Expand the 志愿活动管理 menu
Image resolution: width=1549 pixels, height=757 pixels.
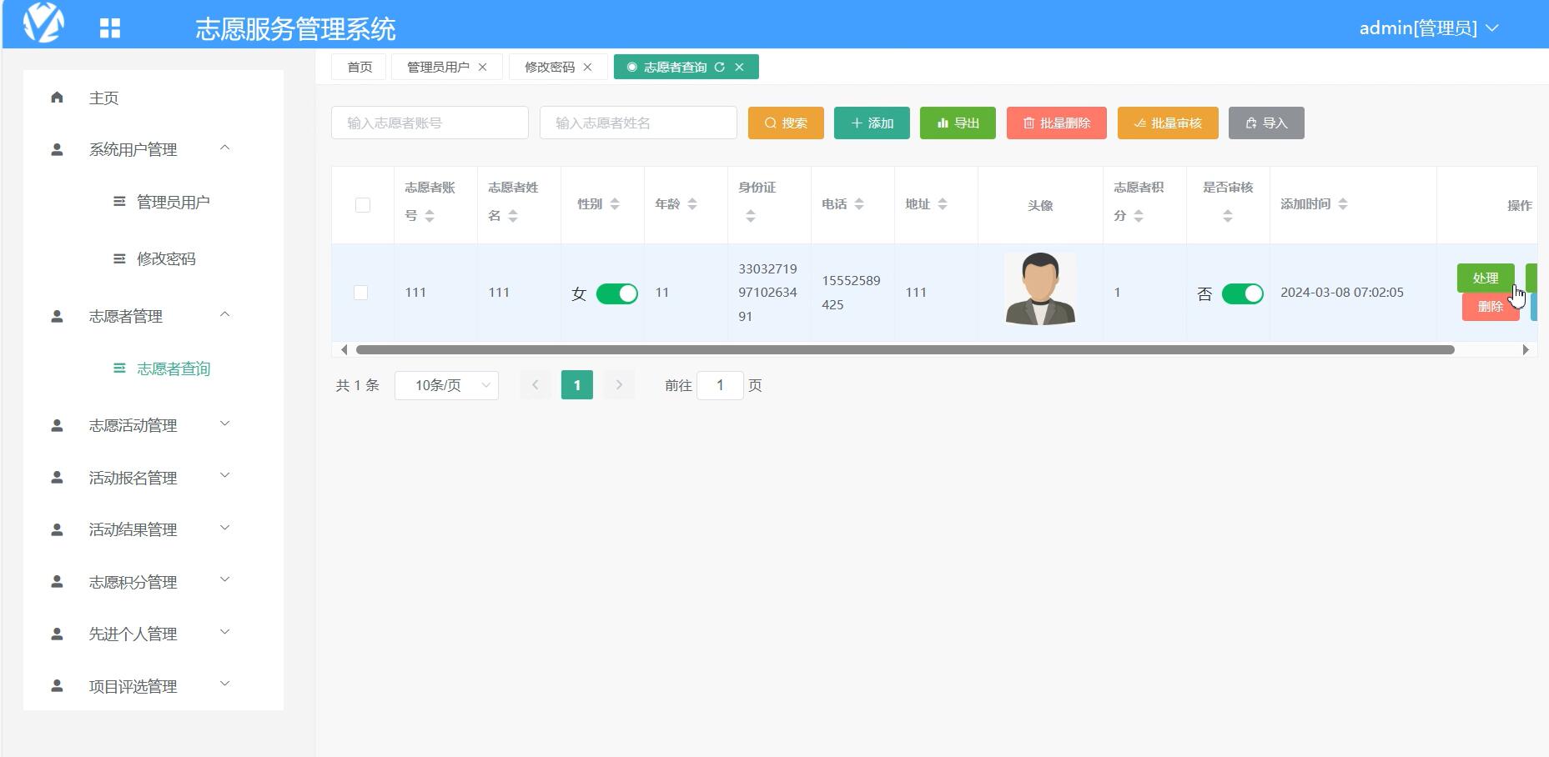click(224, 424)
